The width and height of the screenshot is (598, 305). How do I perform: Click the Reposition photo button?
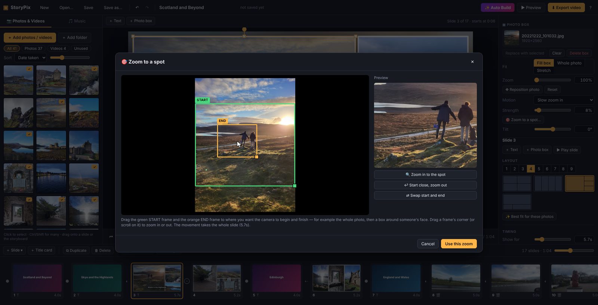522,90
